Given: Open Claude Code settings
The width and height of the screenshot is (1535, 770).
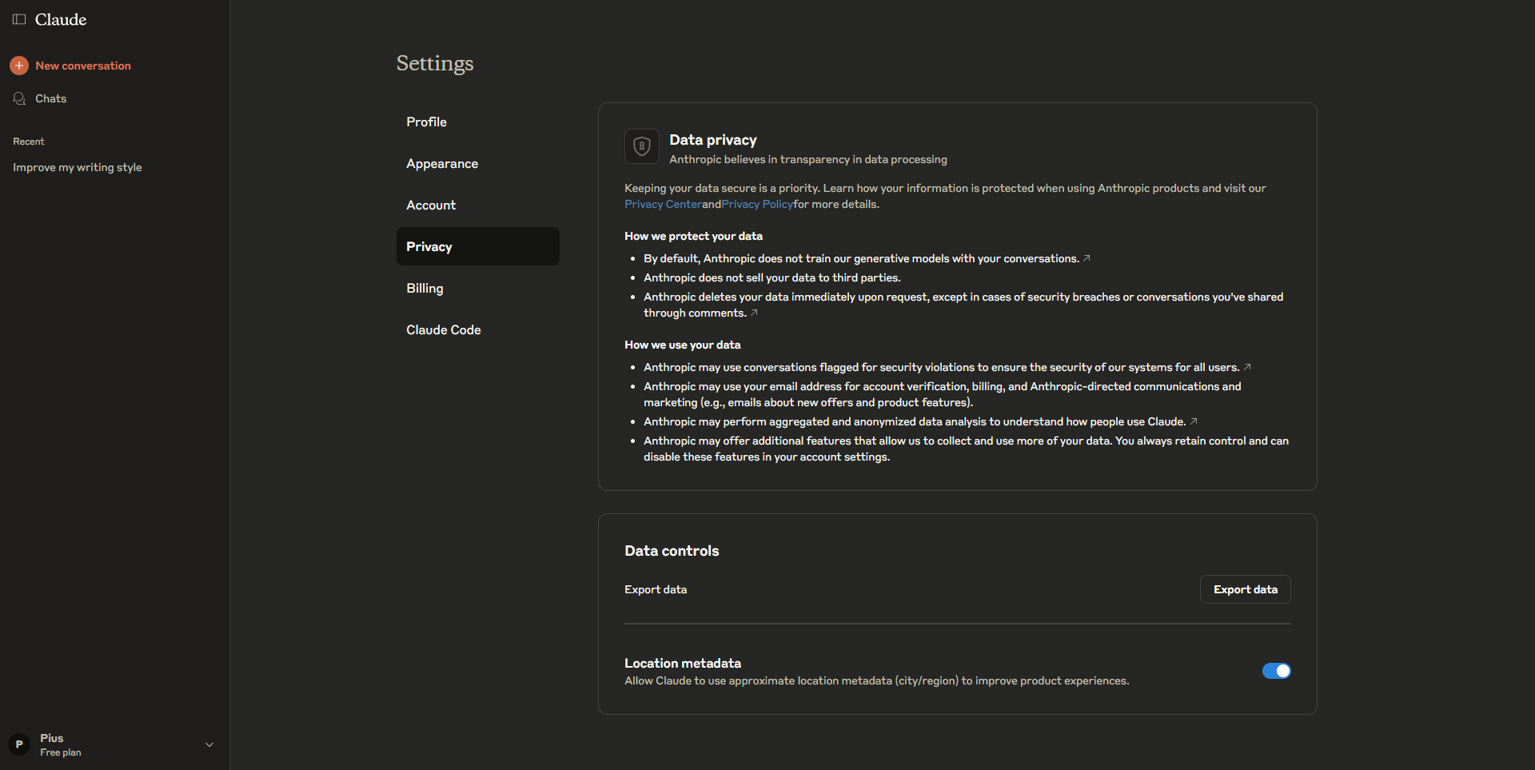Looking at the screenshot, I should click(x=478, y=329).
